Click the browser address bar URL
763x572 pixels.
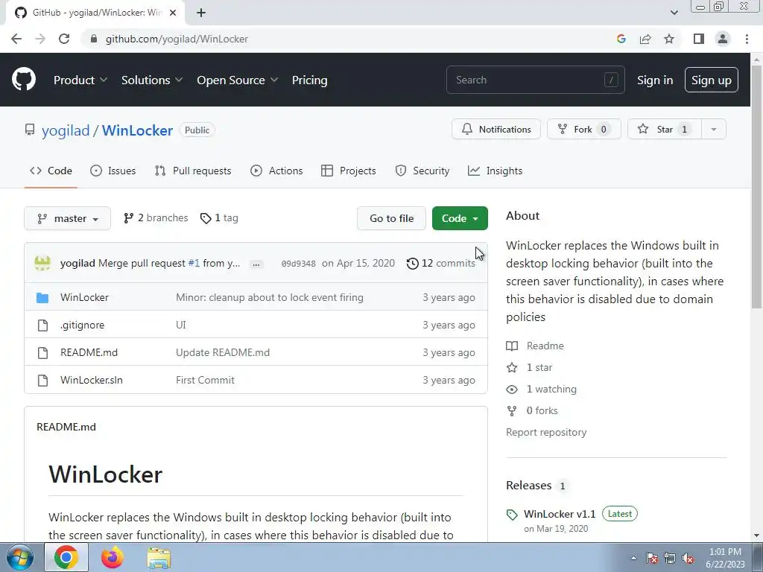177,39
